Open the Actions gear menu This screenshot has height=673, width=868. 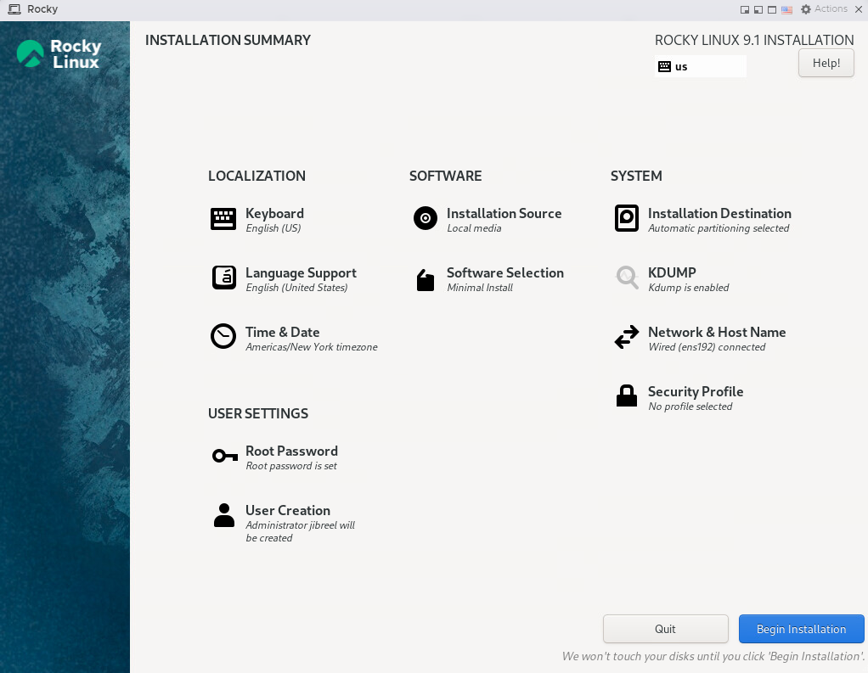[825, 8]
